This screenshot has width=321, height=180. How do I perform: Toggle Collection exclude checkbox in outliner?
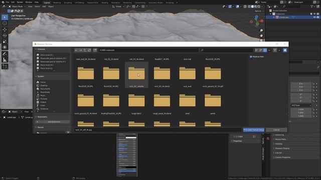(311, 14)
